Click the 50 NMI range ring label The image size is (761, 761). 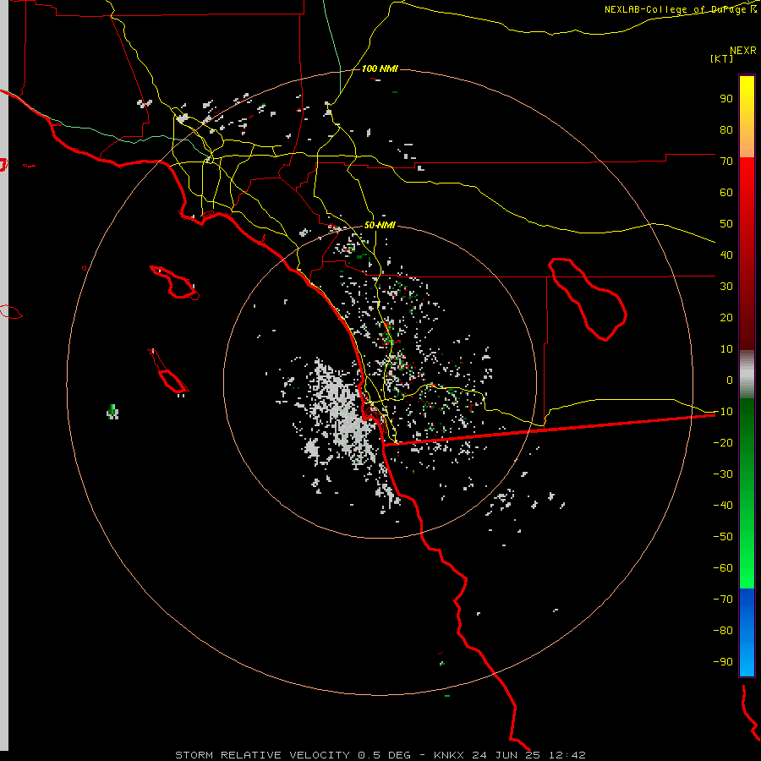380,225
